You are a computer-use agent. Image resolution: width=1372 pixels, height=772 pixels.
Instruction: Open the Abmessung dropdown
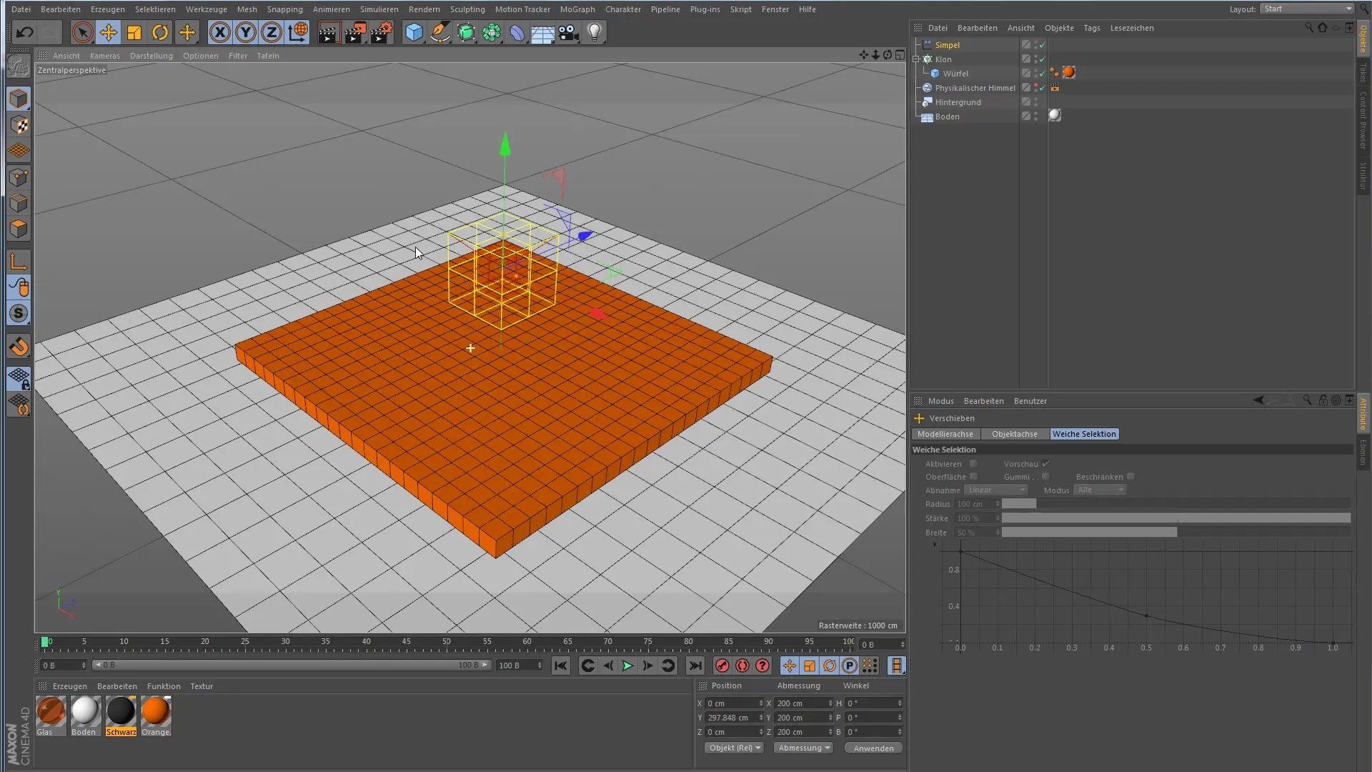pyautogui.click(x=803, y=748)
